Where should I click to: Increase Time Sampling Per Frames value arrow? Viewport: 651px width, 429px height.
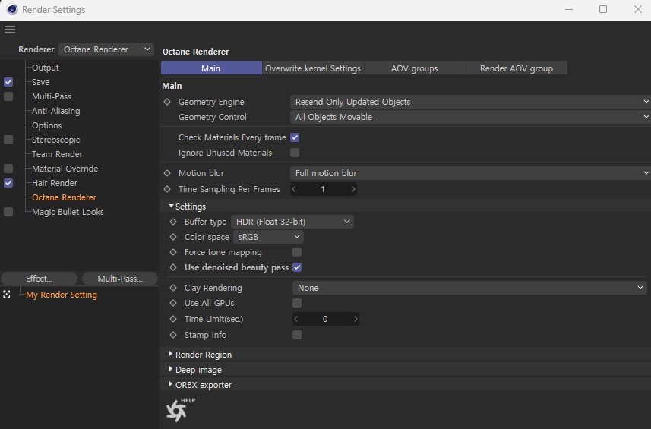point(353,189)
